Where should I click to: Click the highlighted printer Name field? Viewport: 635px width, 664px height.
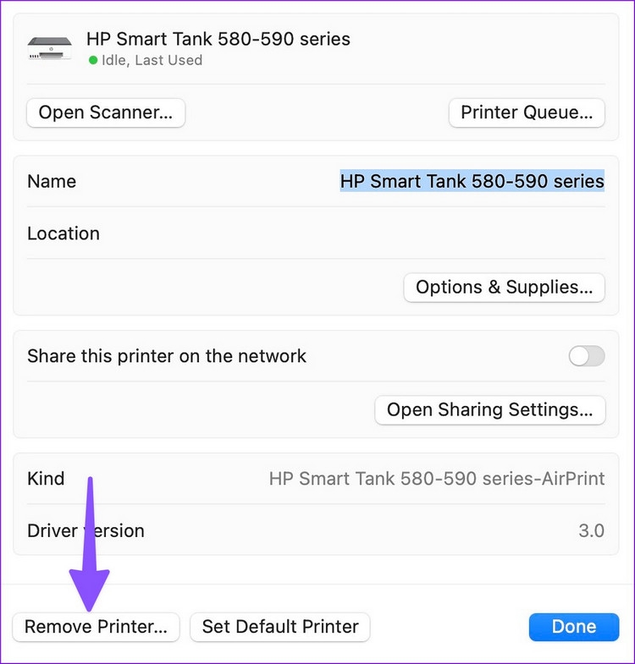coord(472,181)
